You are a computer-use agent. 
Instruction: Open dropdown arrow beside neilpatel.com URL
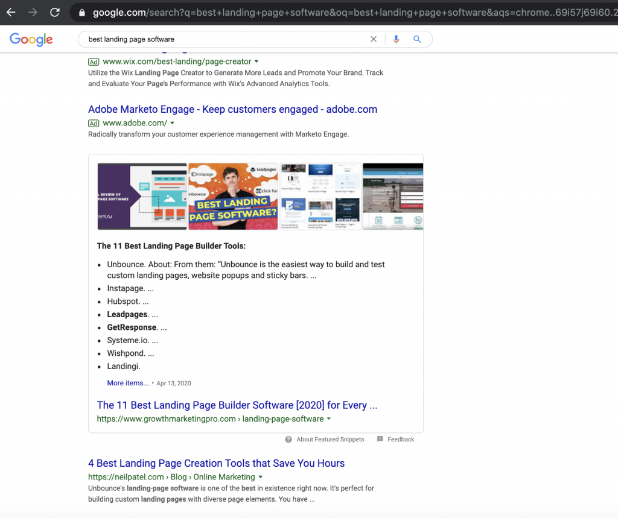coord(261,477)
